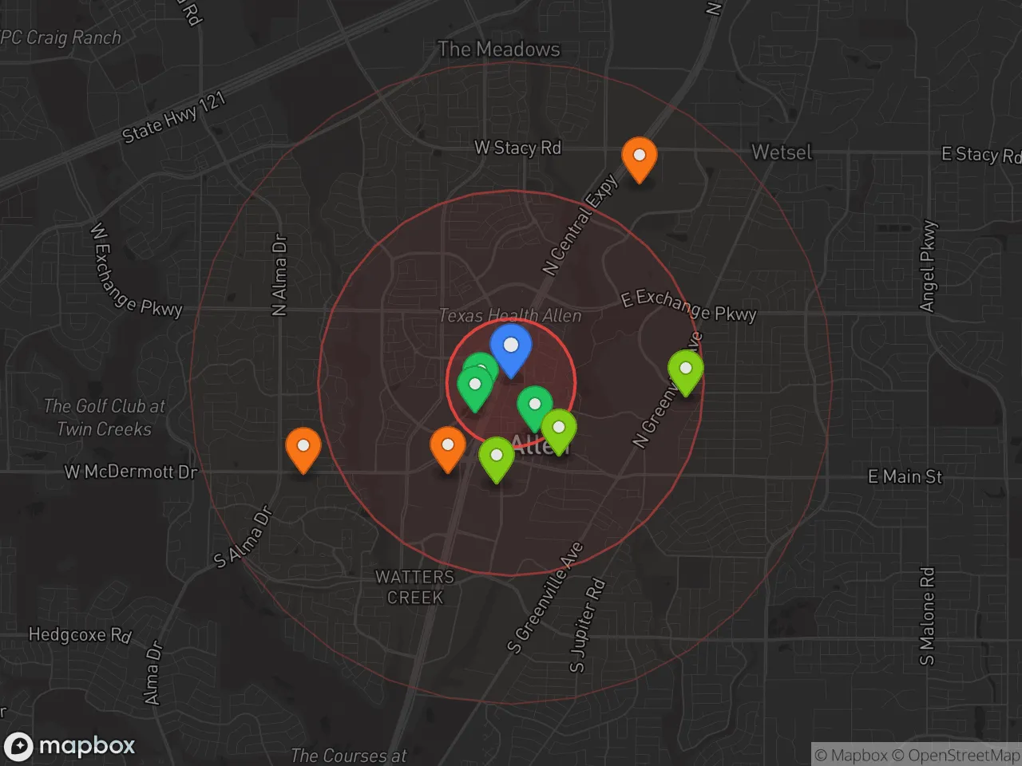The image size is (1022, 766).
Task: Click the blue marker below Texas Health Allen
Action: (x=511, y=348)
